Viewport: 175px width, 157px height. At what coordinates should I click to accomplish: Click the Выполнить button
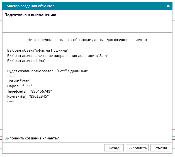pos(137,148)
